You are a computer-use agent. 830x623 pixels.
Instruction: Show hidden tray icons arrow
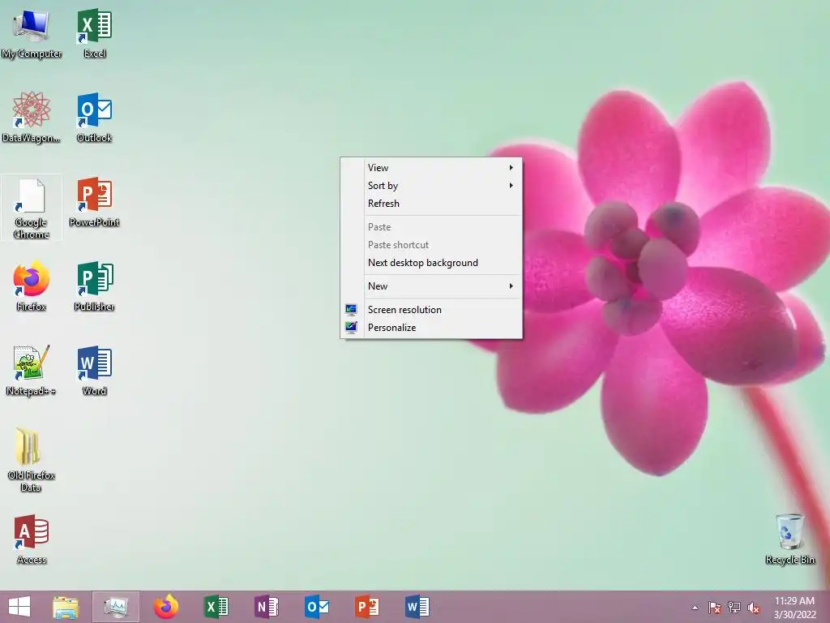tap(695, 608)
